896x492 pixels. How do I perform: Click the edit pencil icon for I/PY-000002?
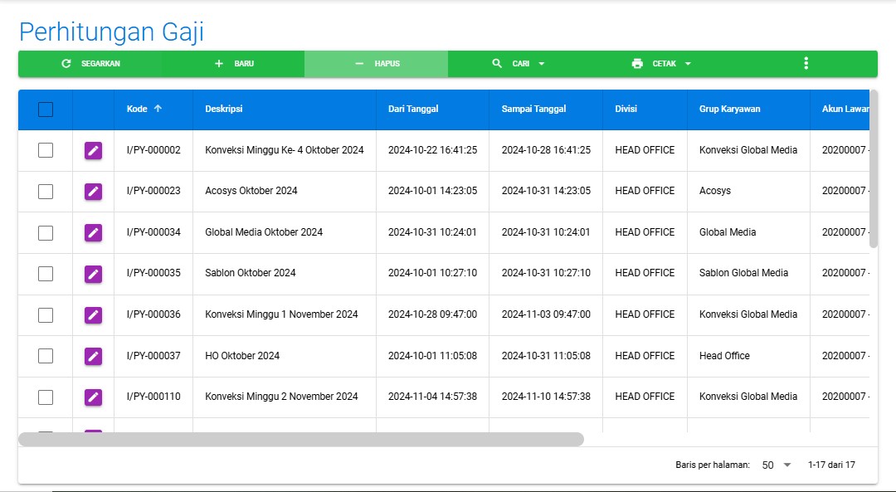pos(93,150)
